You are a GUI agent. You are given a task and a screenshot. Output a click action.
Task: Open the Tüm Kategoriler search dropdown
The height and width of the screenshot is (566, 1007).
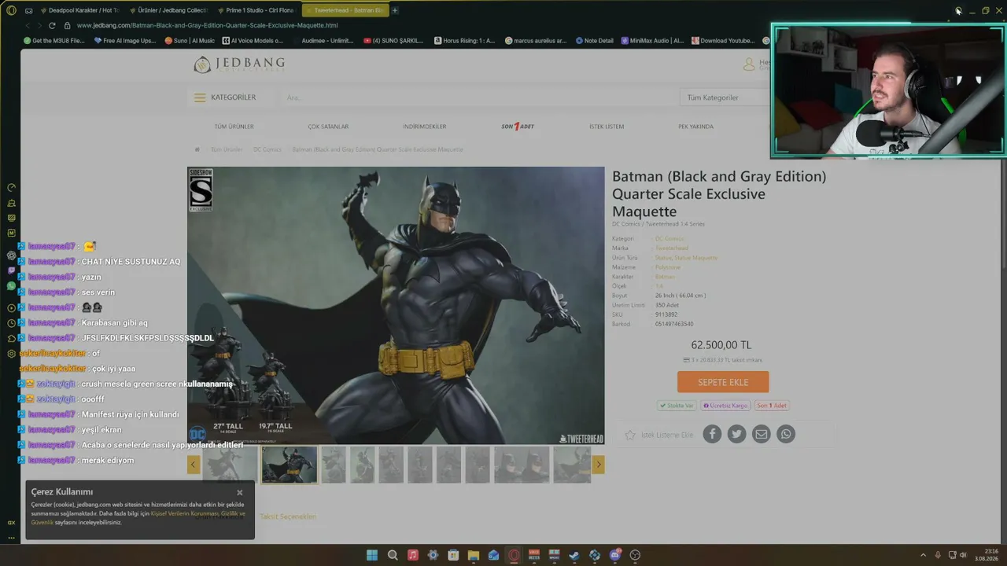click(x=725, y=97)
